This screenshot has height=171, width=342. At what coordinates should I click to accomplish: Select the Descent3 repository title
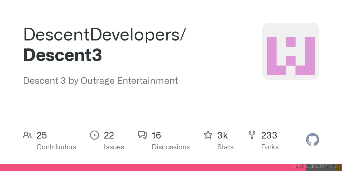(x=63, y=55)
